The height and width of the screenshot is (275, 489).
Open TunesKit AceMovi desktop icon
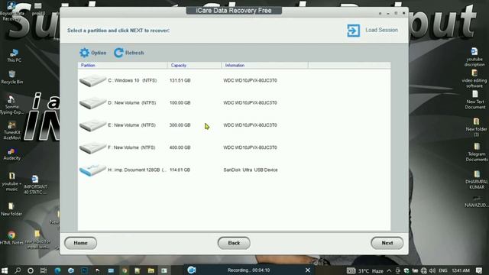[x=12, y=131]
